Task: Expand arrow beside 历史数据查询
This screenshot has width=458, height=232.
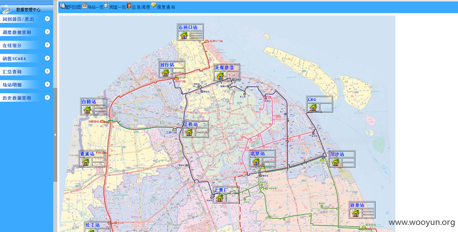Action: (x=47, y=97)
